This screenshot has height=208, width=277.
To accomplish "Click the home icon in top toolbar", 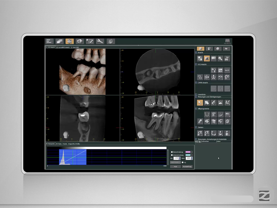I will [110, 41].
